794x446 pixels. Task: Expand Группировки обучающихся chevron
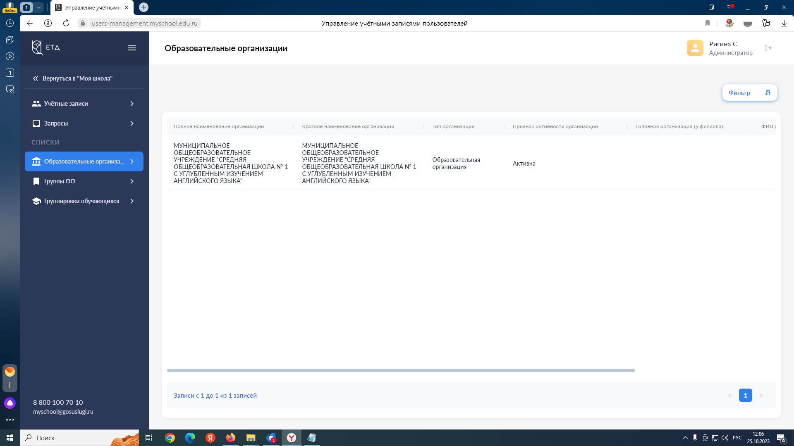click(x=132, y=201)
